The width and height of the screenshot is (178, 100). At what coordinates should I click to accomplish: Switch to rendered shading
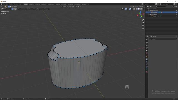point(142,9)
